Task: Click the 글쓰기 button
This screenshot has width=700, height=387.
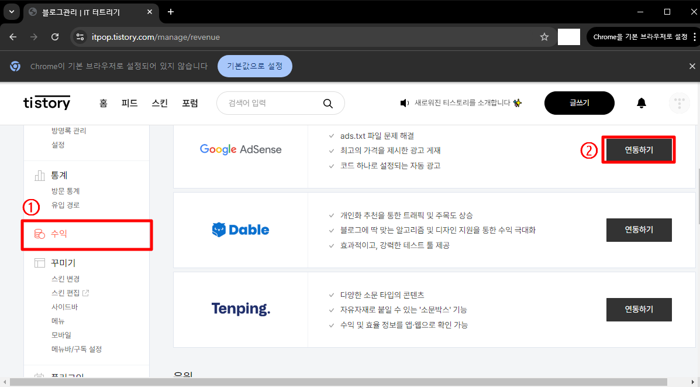Action: tap(580, 103)
